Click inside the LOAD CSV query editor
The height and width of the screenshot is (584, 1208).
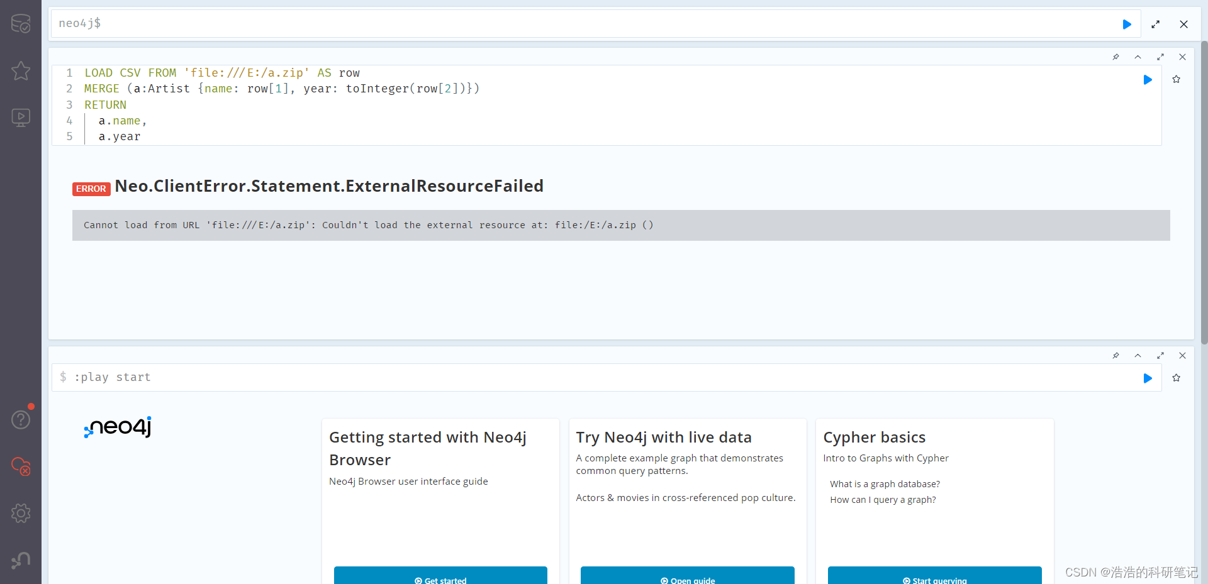click(607, 105)
